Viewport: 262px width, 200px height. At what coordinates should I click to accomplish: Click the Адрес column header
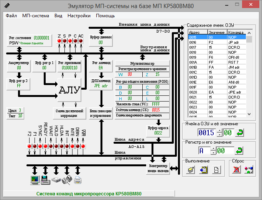click(x=198, y=32)
